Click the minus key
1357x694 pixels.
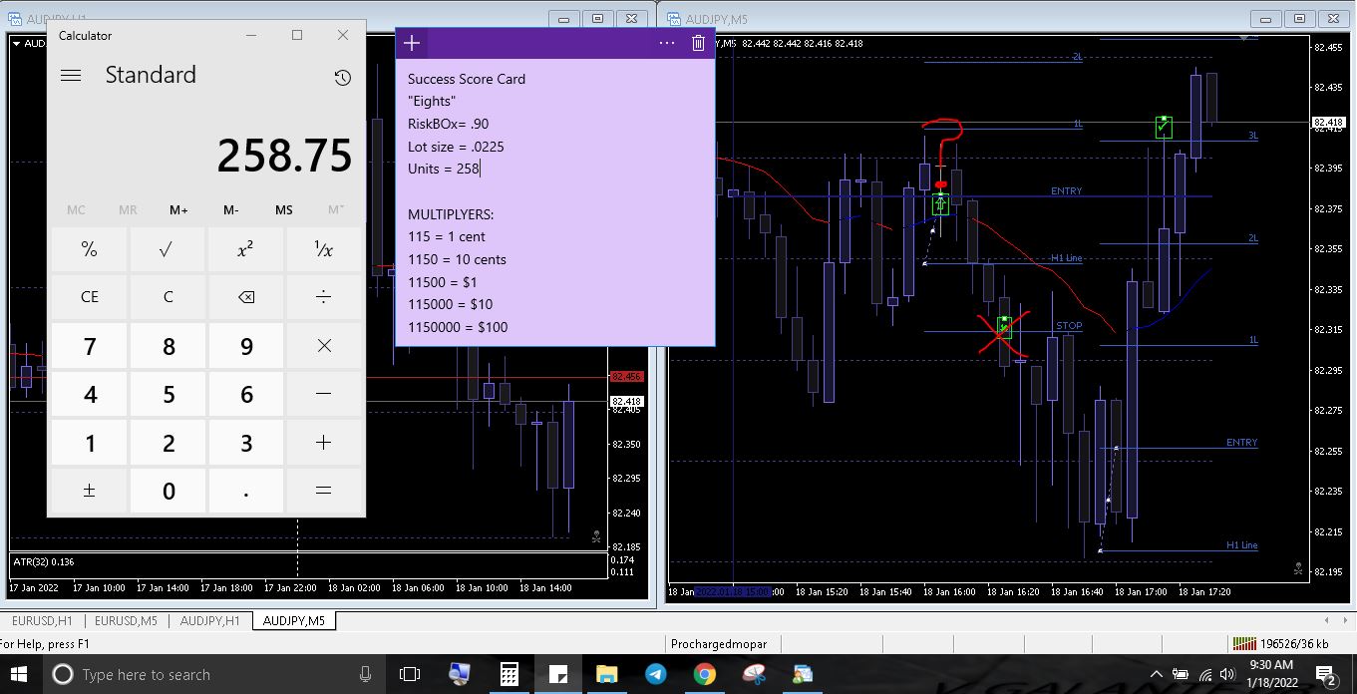click(x=323, y=394)
